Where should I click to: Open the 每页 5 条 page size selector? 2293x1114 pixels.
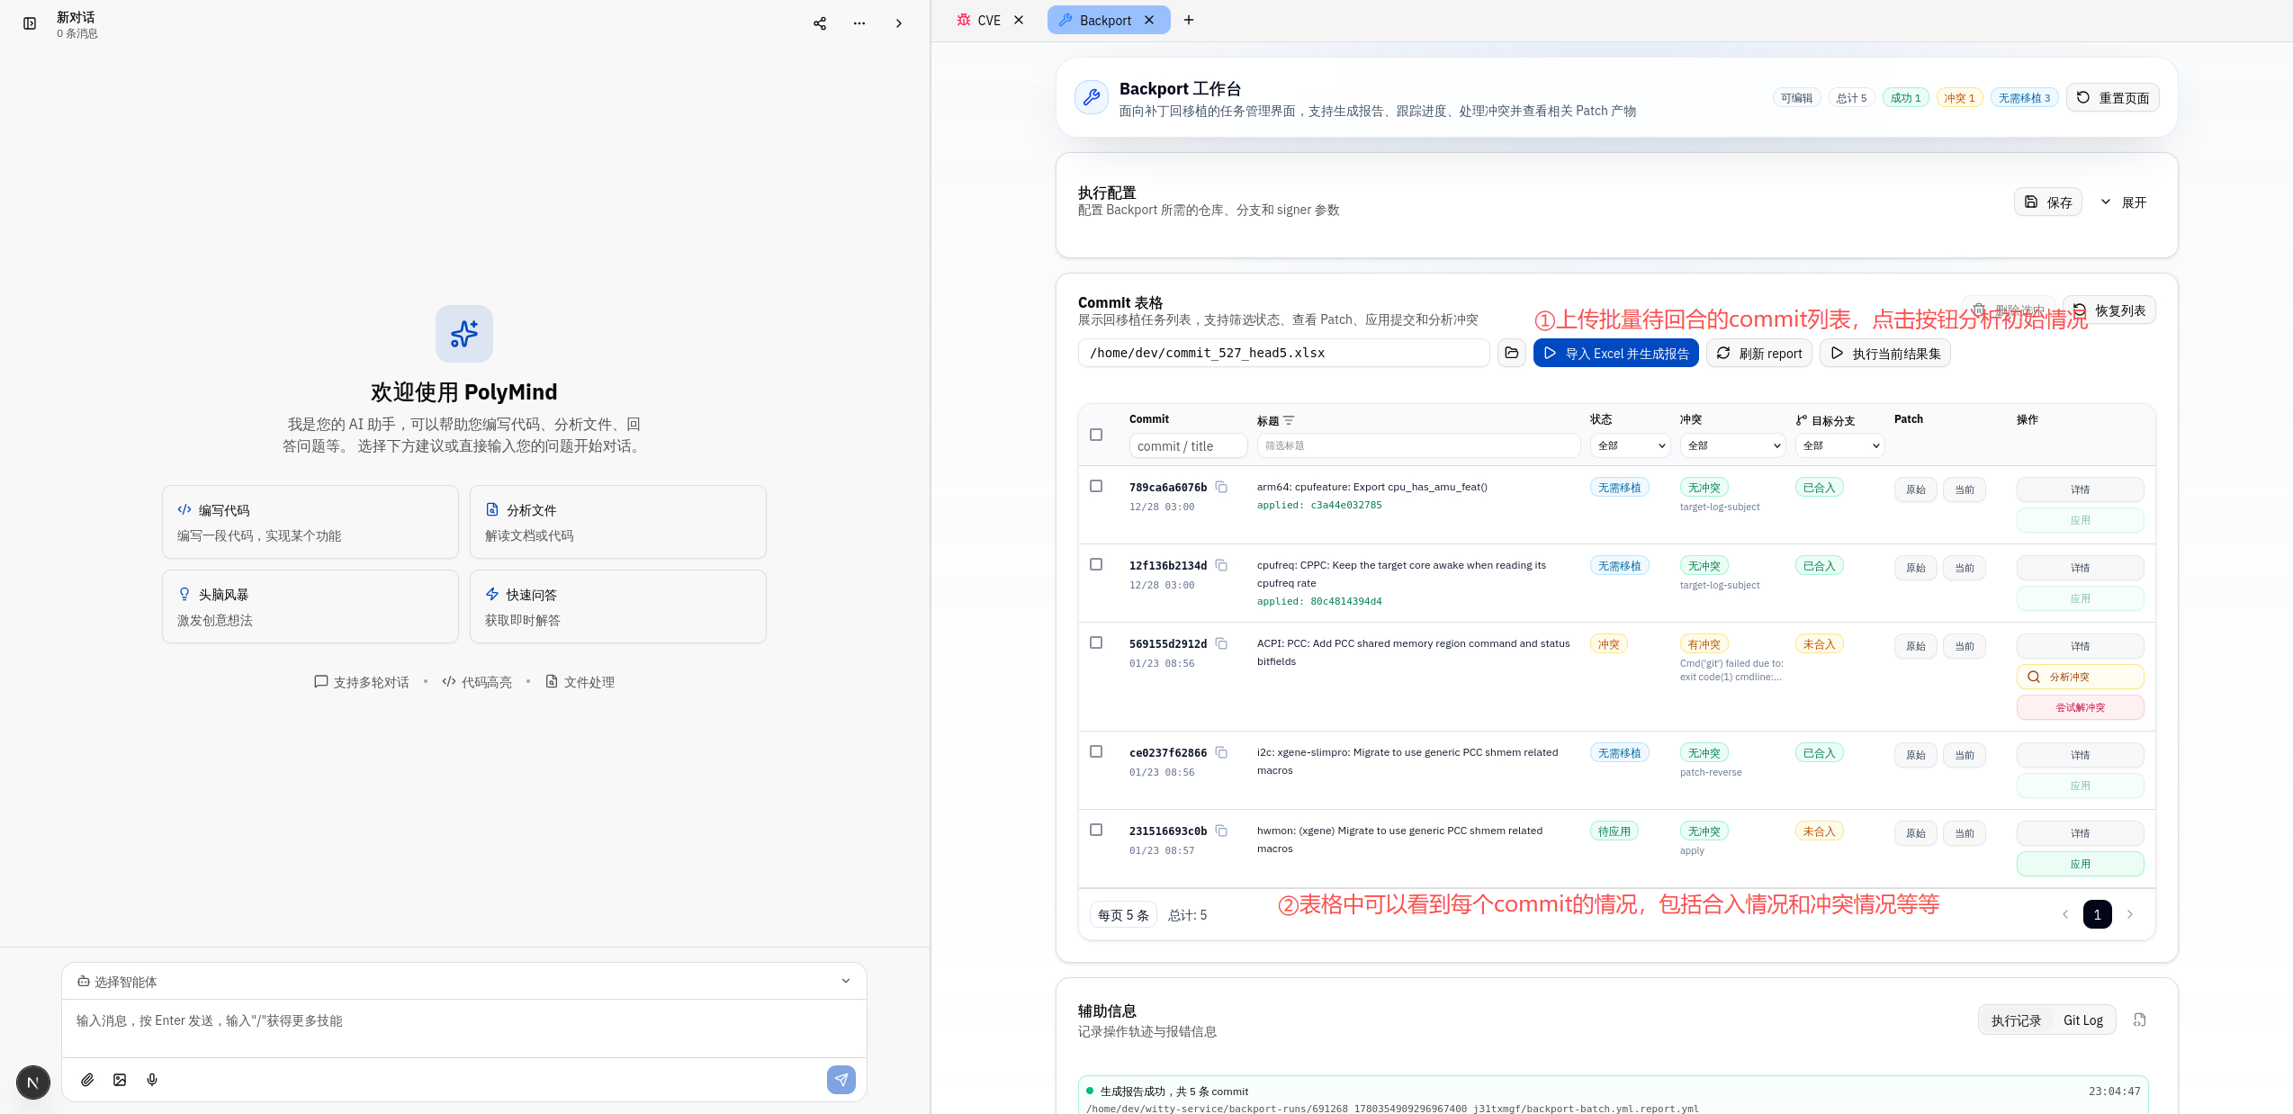coord(1123,915)
